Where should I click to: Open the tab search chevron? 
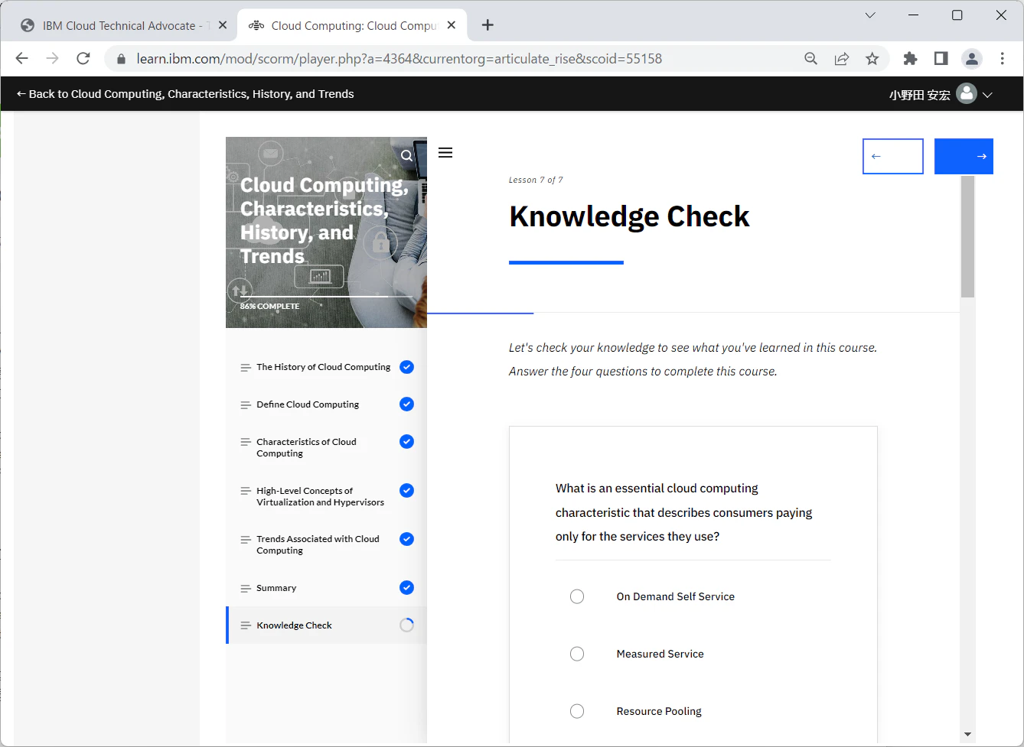[870, 15]
